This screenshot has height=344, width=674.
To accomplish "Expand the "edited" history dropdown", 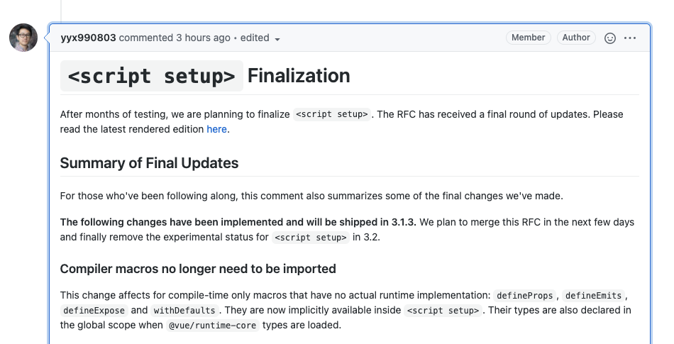I will [260, 38].
